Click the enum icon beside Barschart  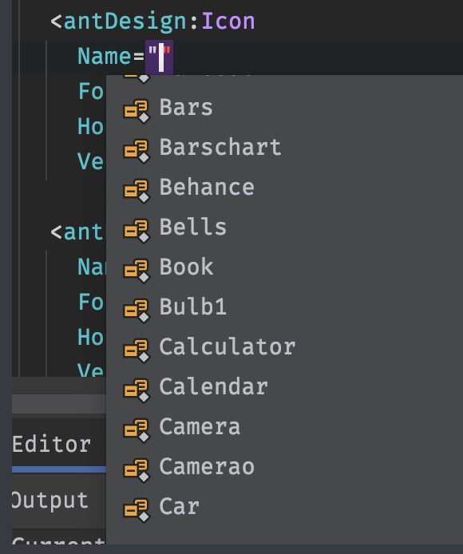click(x=137, y=151)
